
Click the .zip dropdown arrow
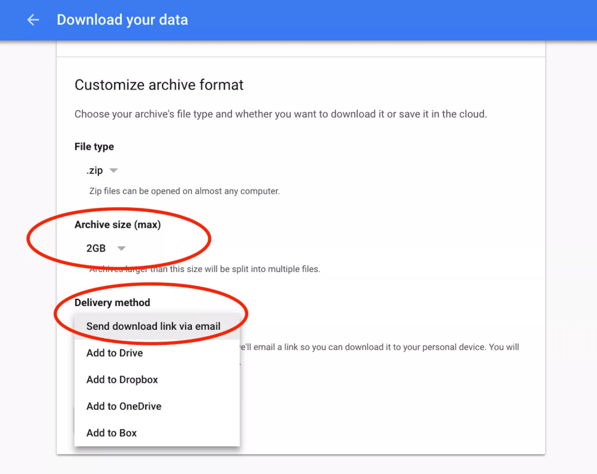click(114, 170)
